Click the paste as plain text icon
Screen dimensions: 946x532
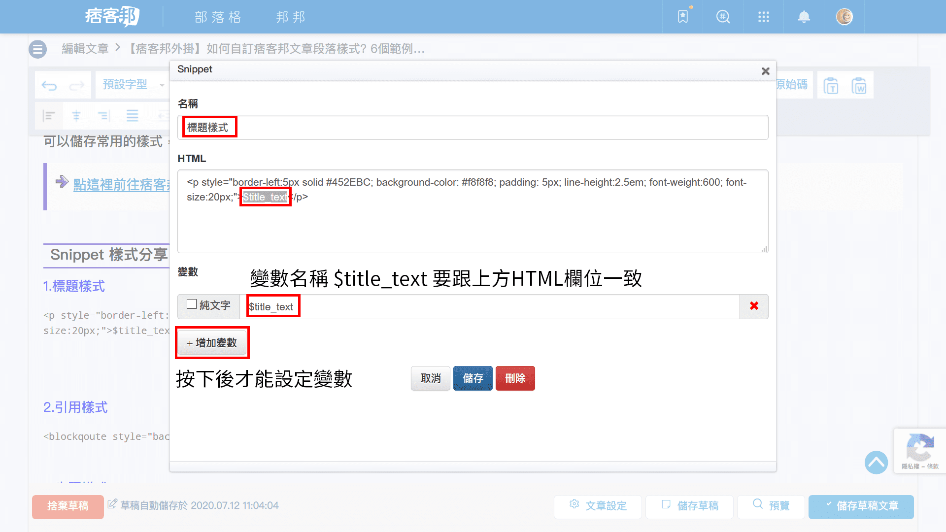click(x=831, y=86)
